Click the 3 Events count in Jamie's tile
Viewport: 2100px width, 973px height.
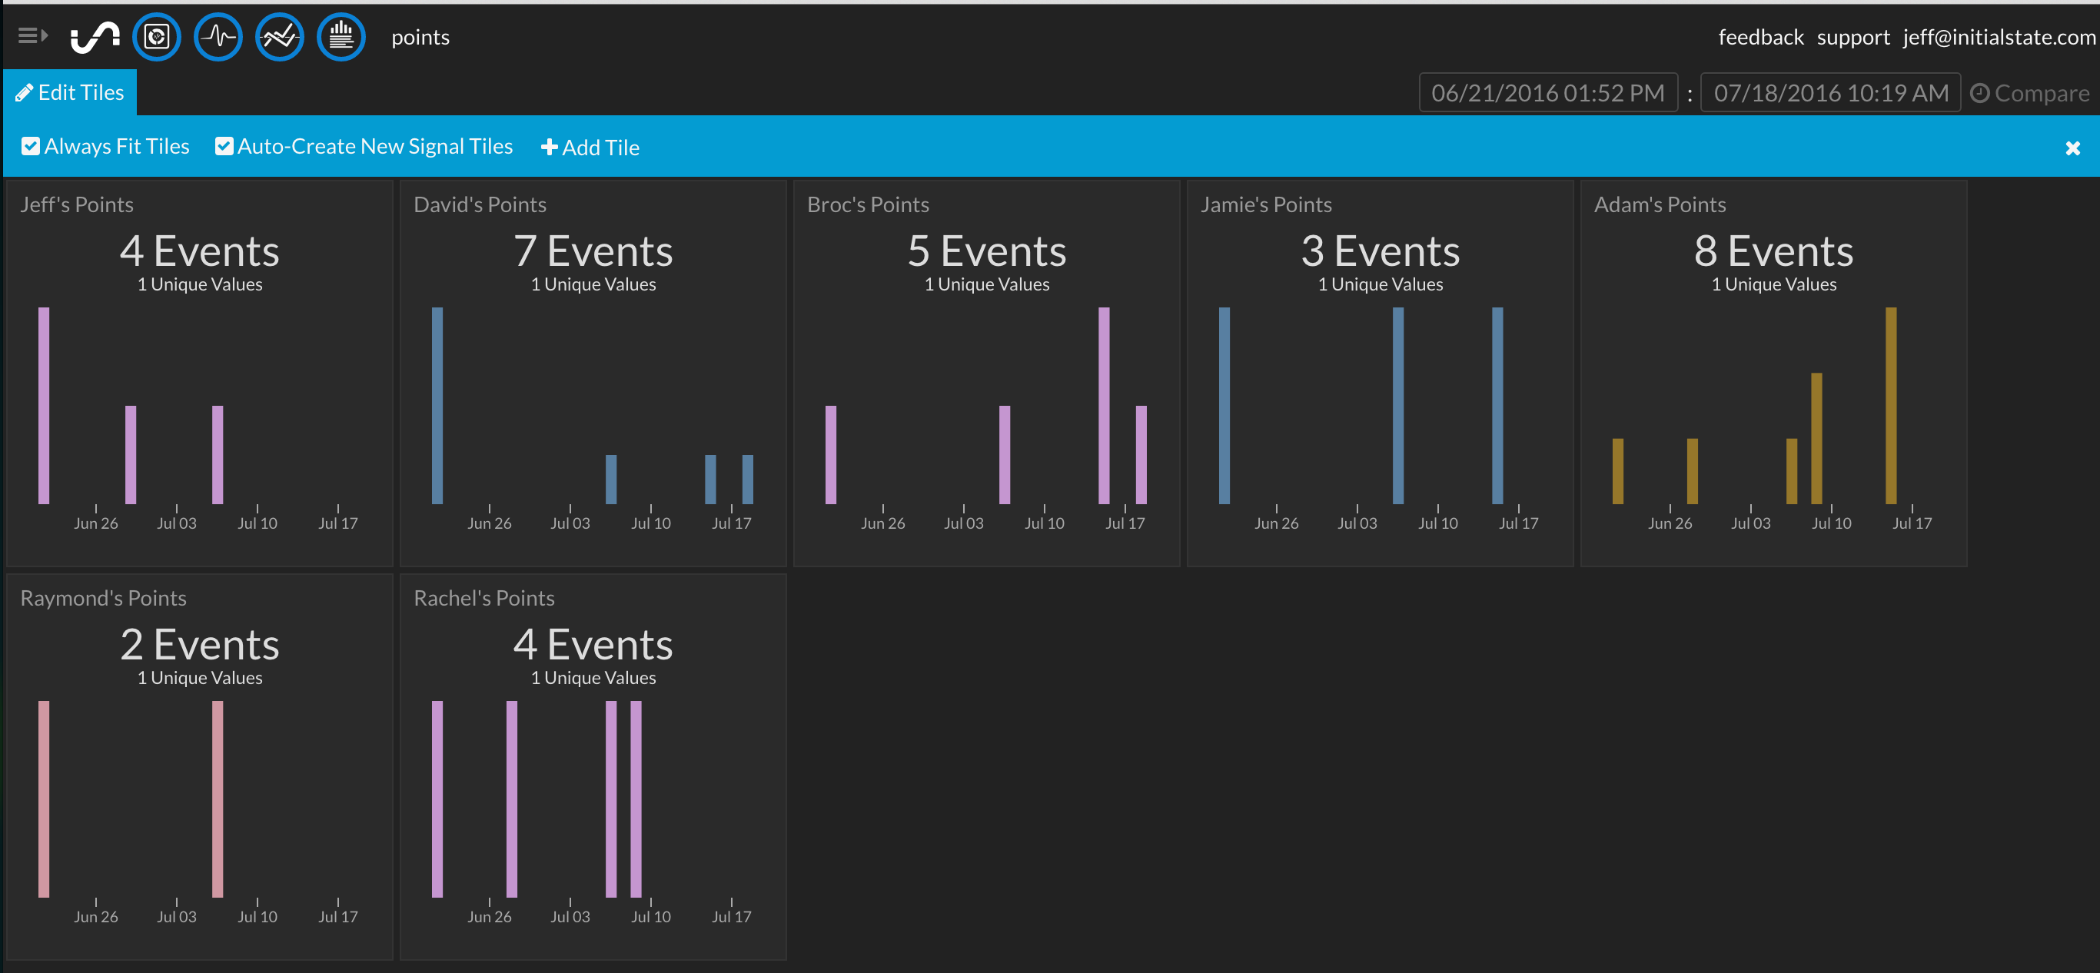click(x=1381, y=251)
